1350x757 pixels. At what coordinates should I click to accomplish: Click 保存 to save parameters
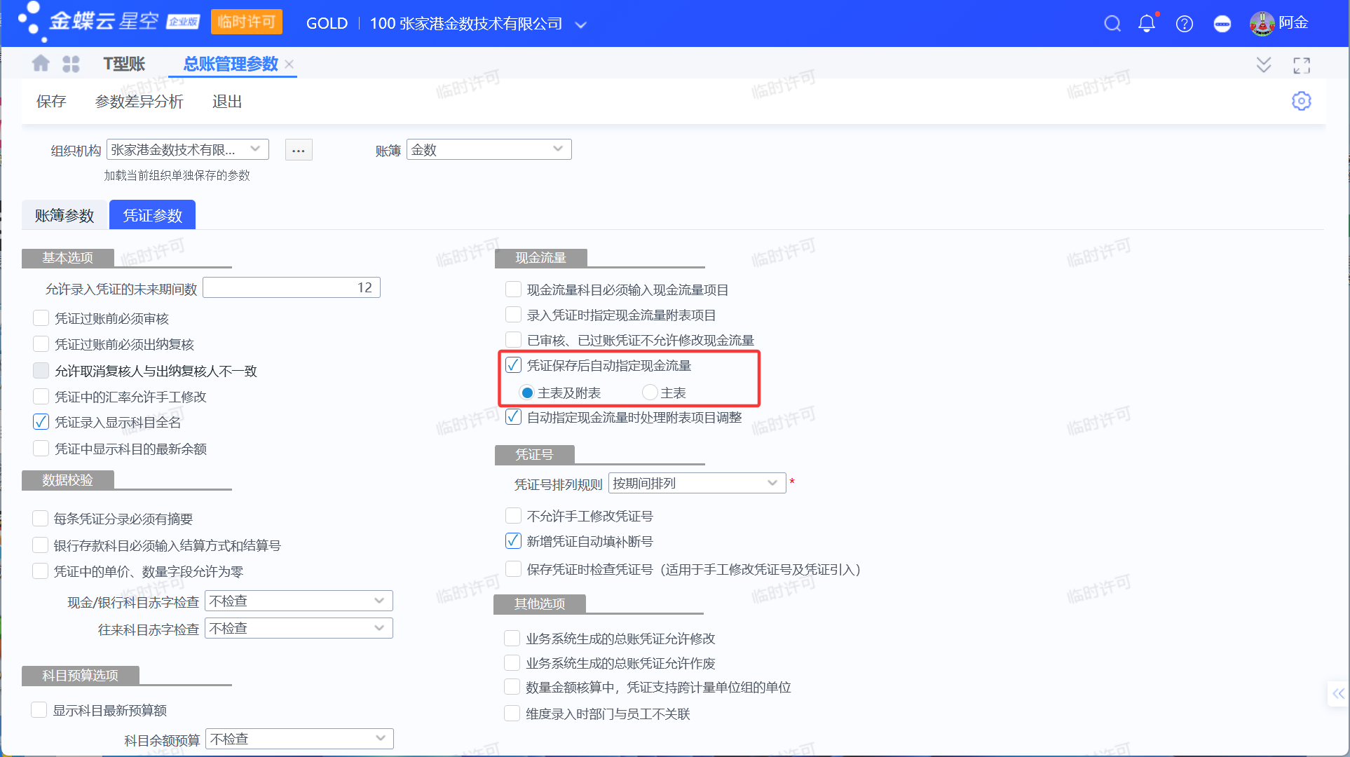coord(51,102)
